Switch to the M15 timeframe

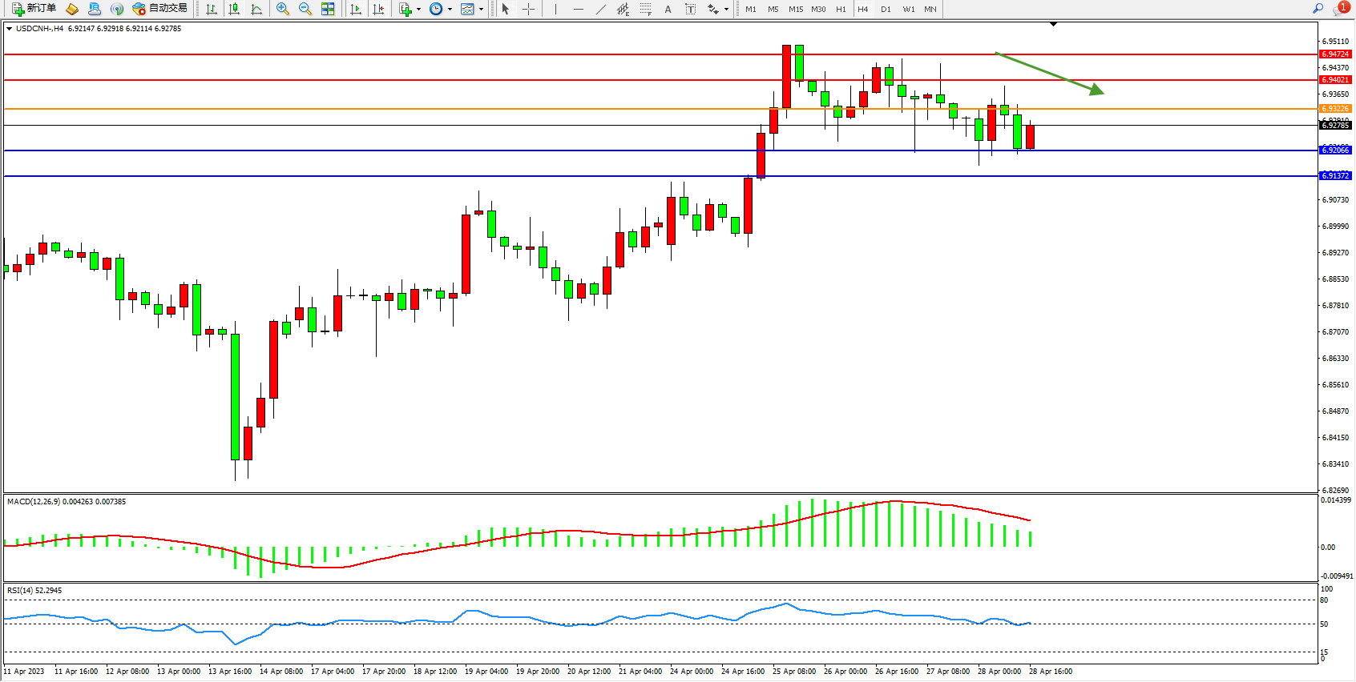coord(795,9)
